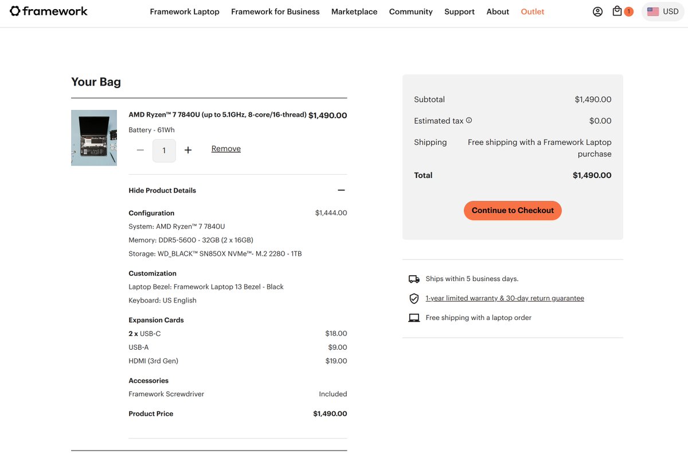Click the Keyboard US English line

click(162, 301)
